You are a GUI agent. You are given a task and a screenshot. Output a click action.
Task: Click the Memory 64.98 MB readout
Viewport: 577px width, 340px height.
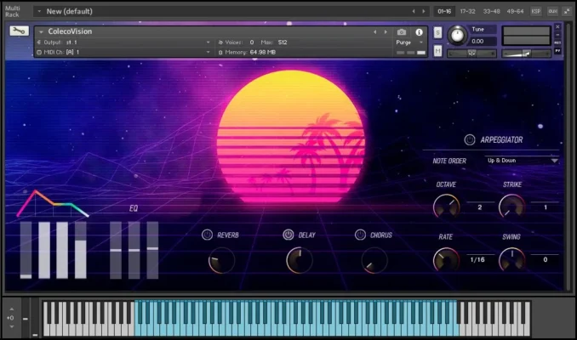tap(262, 52)
